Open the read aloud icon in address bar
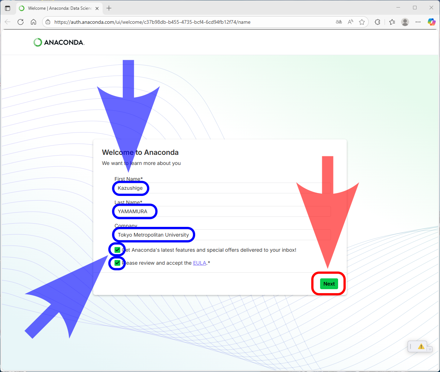The image size is (440, 372). point(350,22)
